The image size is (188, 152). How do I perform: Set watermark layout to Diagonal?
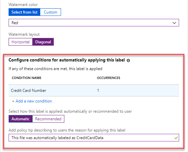point(43,42)
